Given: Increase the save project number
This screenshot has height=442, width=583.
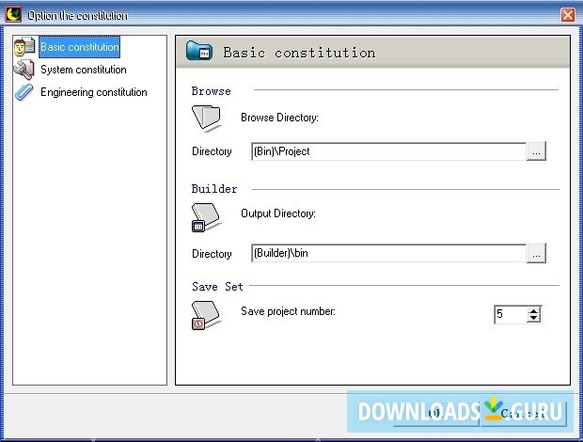Looking at the screenshot, I should coord(533,310).
